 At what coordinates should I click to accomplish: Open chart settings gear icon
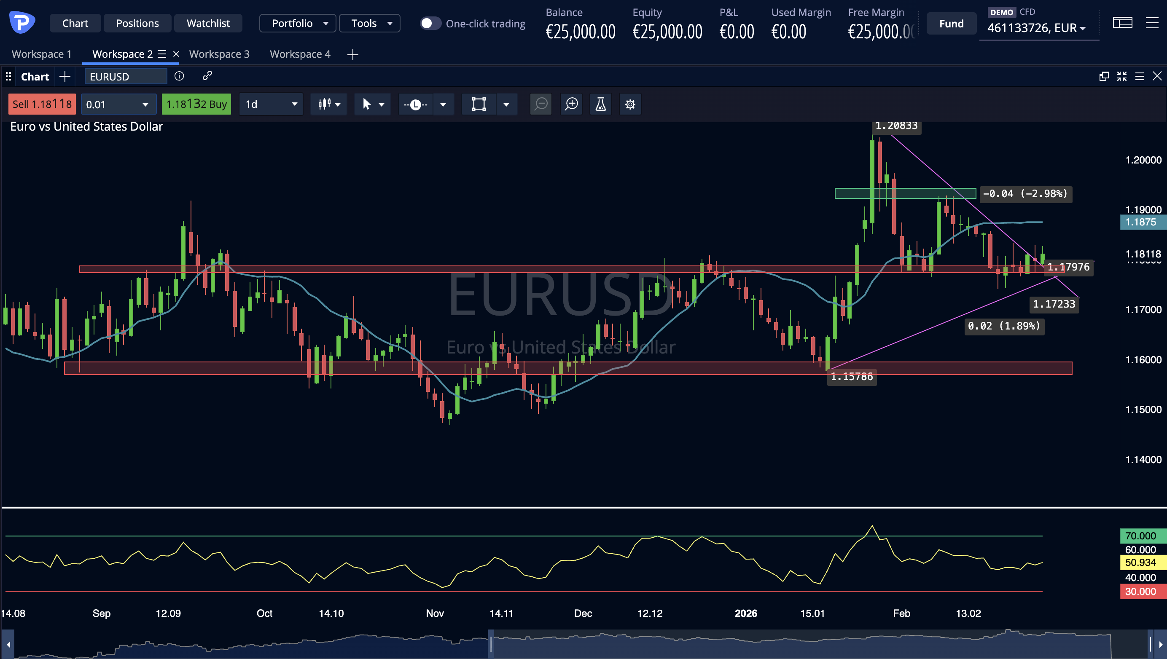pyautogui.click(x=630, y=104)
